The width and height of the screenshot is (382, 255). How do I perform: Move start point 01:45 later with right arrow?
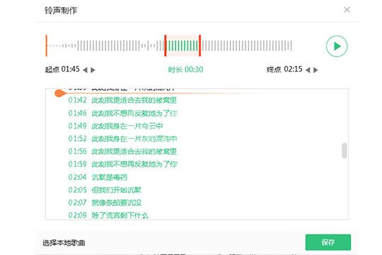[x=93, y=70]
